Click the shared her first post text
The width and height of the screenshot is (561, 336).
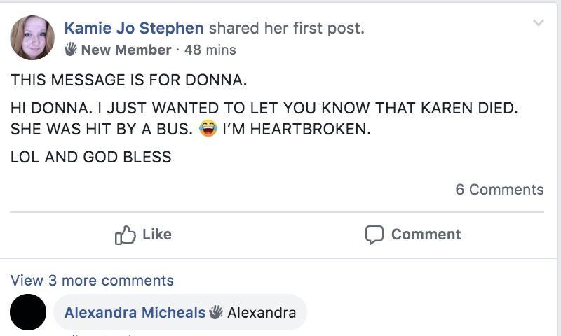286,29
